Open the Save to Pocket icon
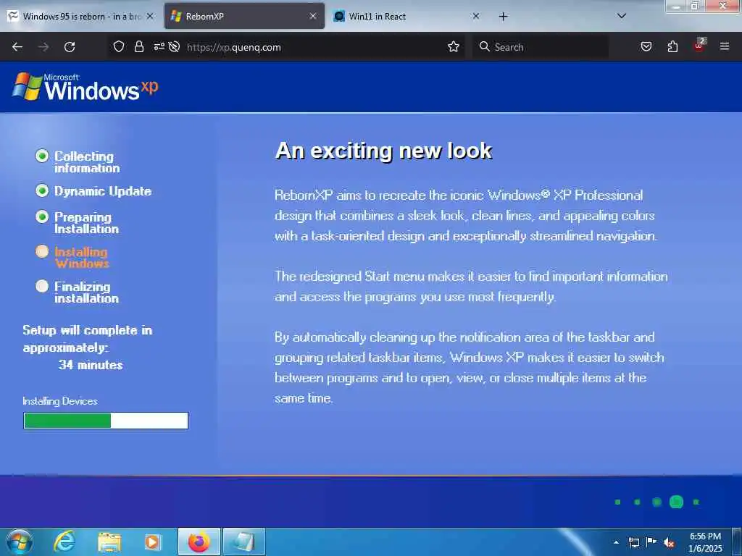Image resolution: width=742 pixels, height=556 pixels. pos(646,46)
